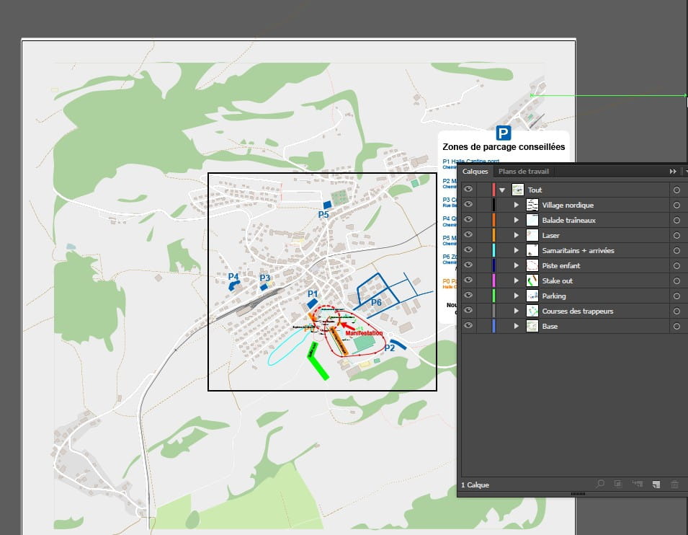This screenshot has height=535, width=688.
Task: Select the Calques tab
Action: click(x=475, y=172)
